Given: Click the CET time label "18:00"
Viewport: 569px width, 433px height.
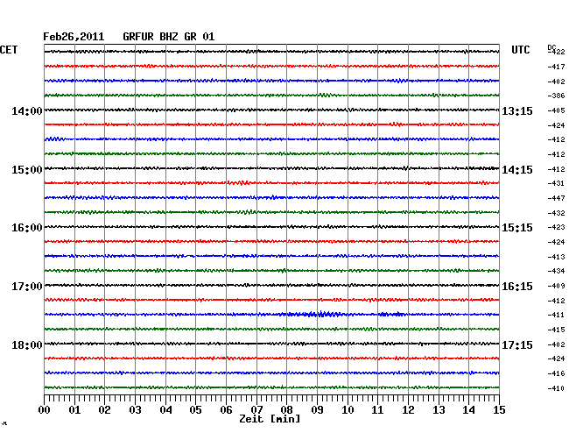Looking at the screenshot, I should tap(27, 345).
